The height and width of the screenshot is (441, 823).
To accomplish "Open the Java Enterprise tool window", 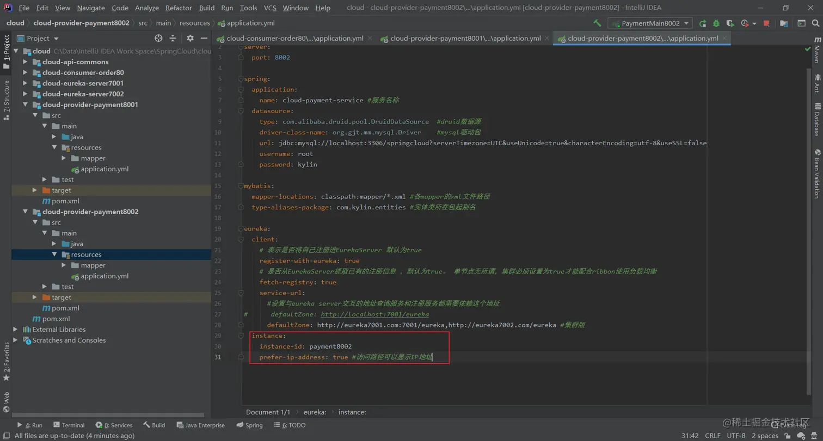I will click(200, 425).
